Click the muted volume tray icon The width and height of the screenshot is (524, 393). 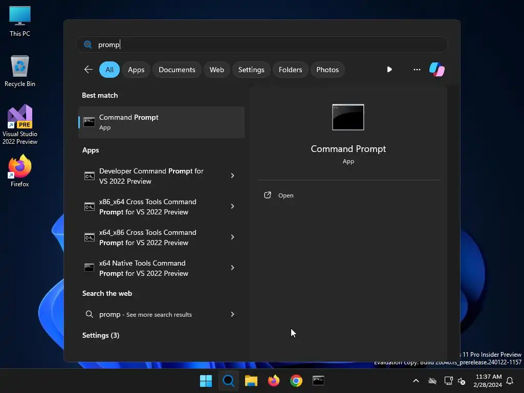click(462, 381)
